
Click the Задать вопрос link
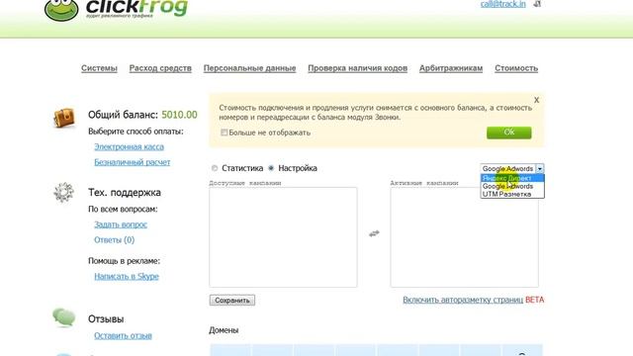pyautogui.click(x=121, y=224)
